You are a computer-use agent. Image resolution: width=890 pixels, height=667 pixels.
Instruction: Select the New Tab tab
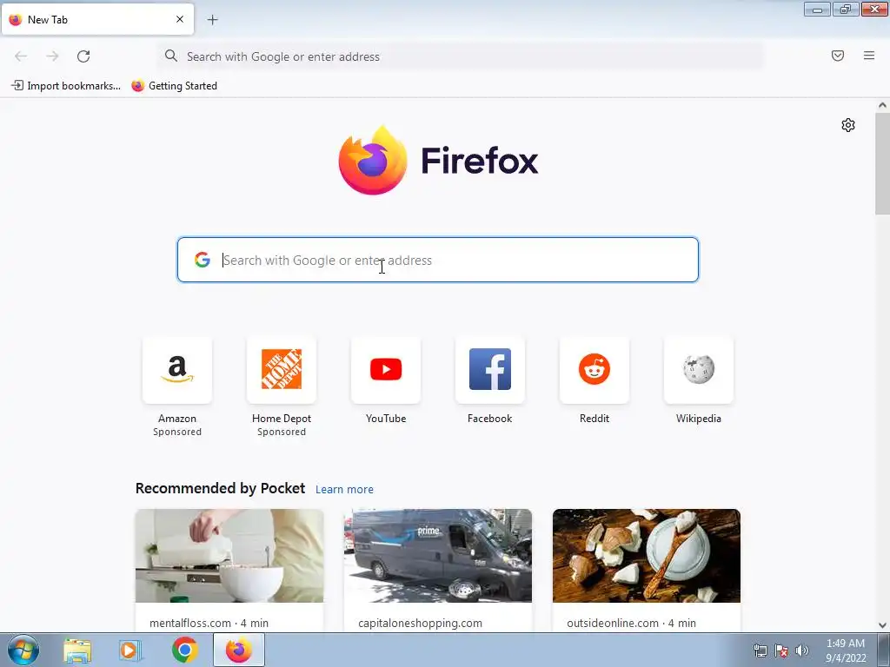pyautogui.click(x=97, y=19)
